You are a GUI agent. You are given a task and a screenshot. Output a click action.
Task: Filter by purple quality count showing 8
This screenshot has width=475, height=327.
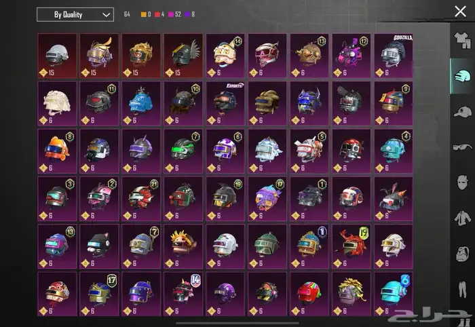click(x=190, y=14)
